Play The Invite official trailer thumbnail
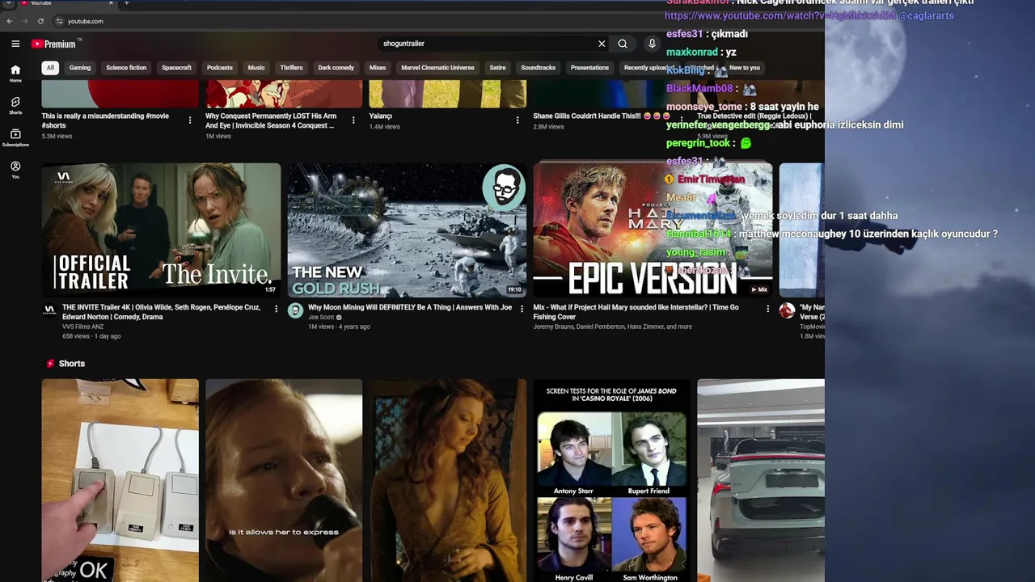 pos(161,230)
